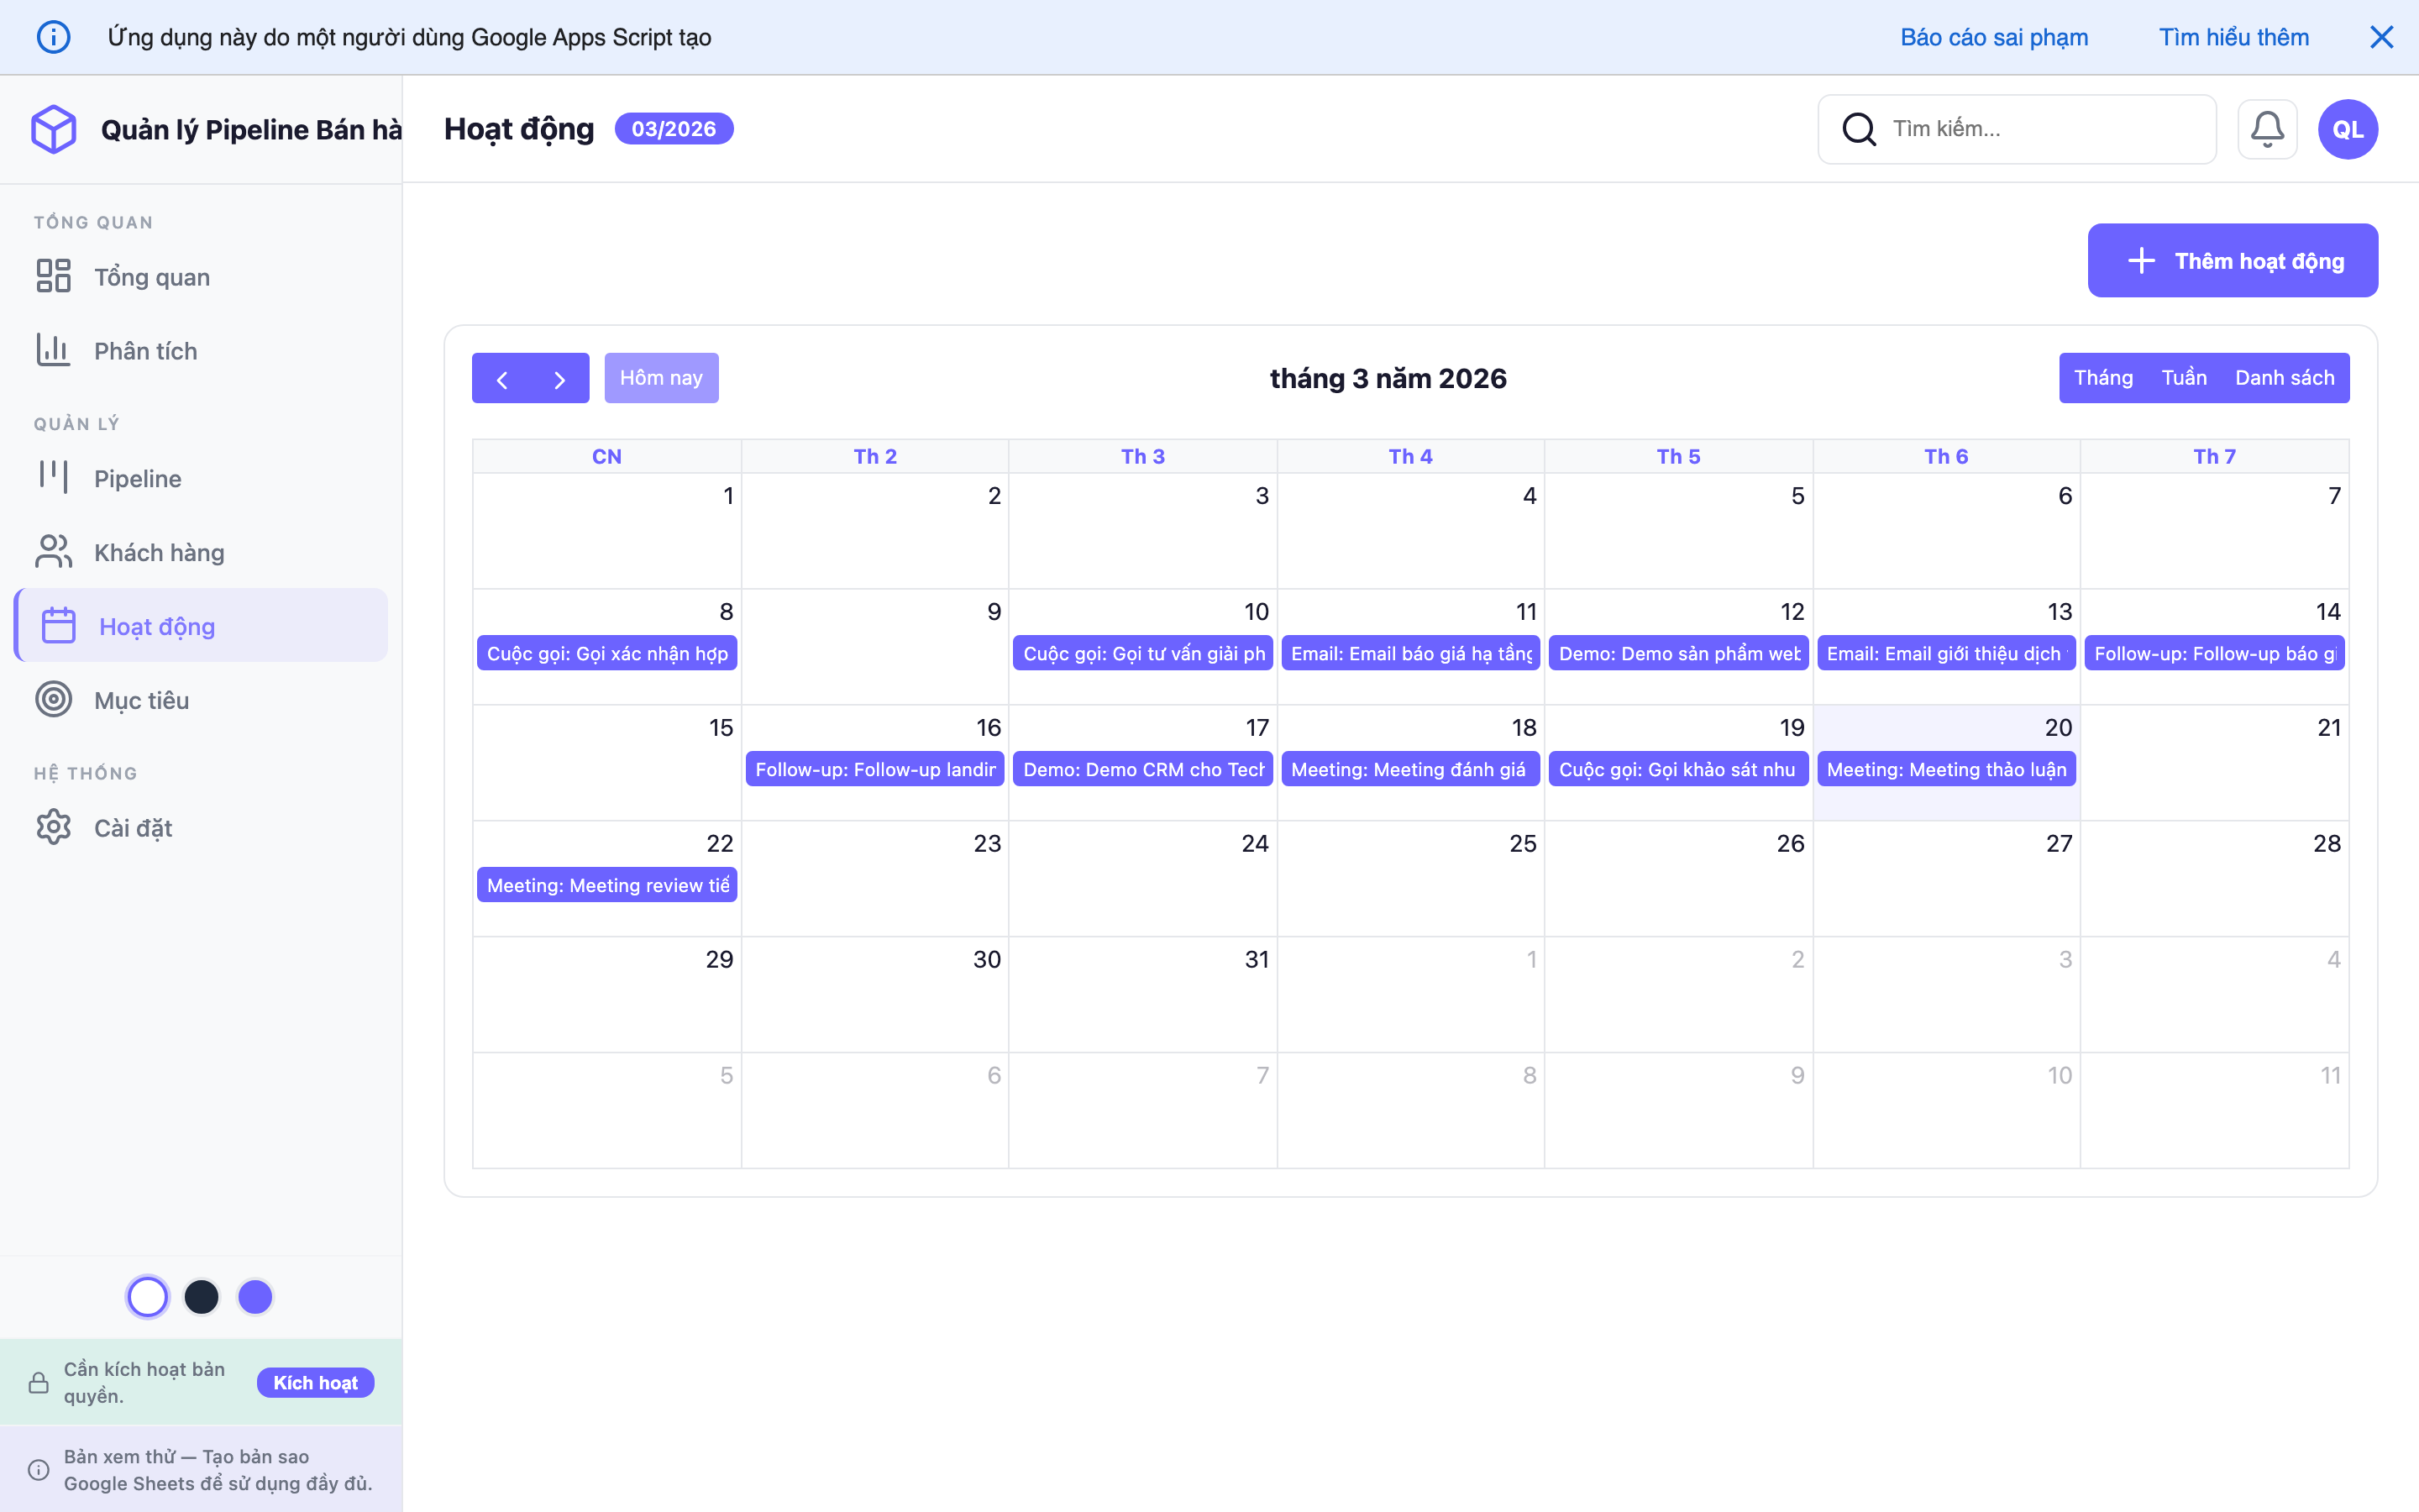
Task: Go to previous month with left chevron
Action: click(x=501, y=379)
